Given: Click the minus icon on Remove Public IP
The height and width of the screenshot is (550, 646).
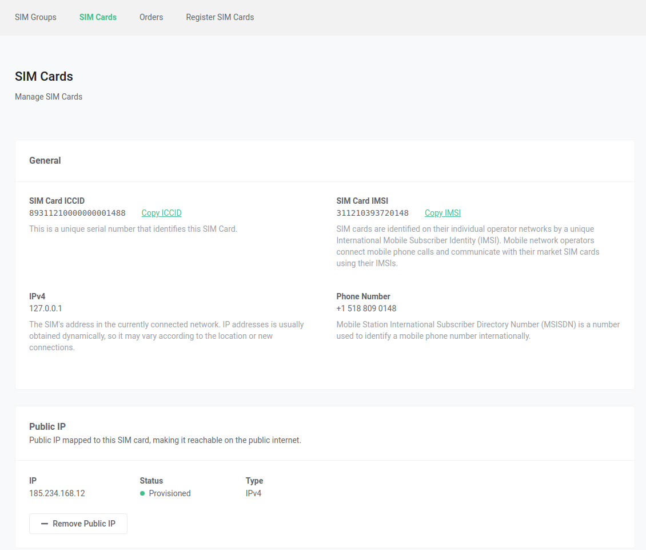Looking at the screenshot, I should coord(45,524).
